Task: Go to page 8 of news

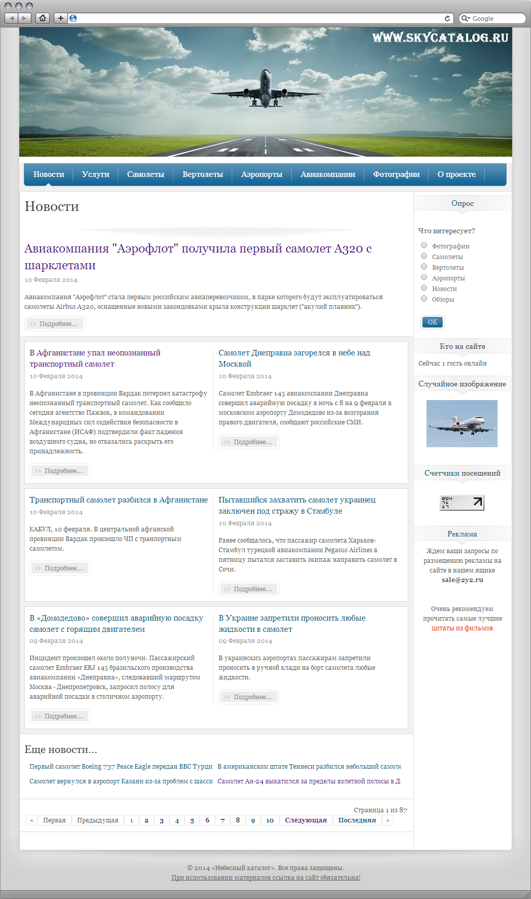Action: pos(238,820)
